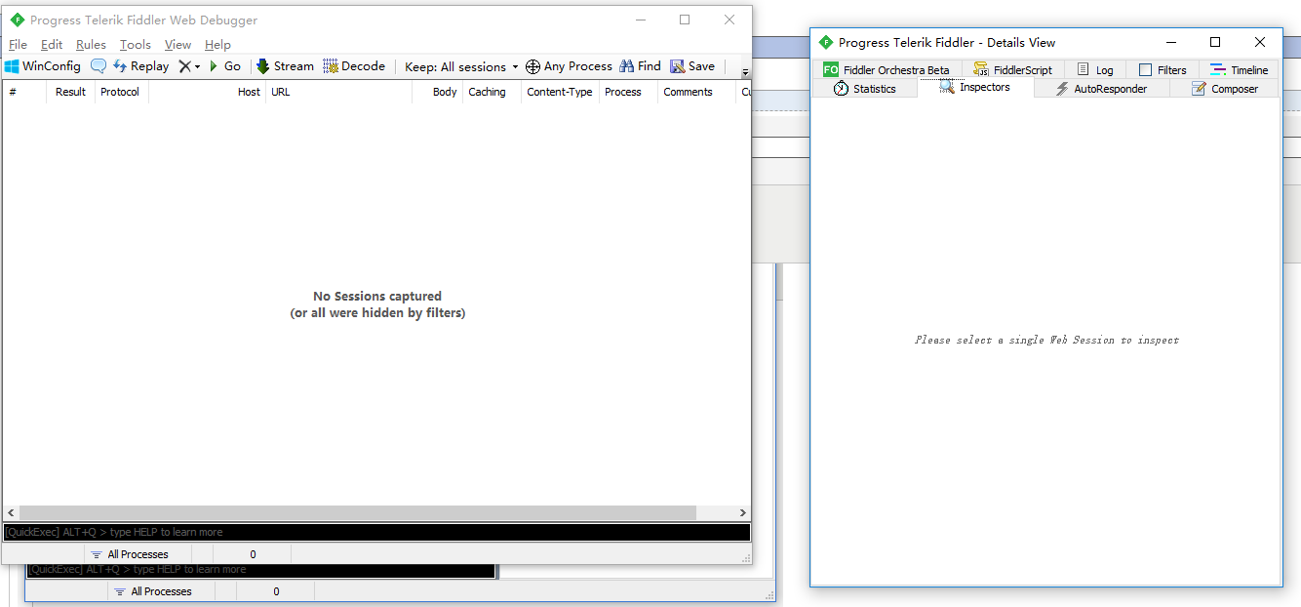Replay selected sessions

[x=140, y=66]
